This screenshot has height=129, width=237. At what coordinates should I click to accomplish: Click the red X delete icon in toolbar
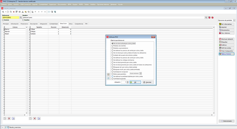[14, 12]
